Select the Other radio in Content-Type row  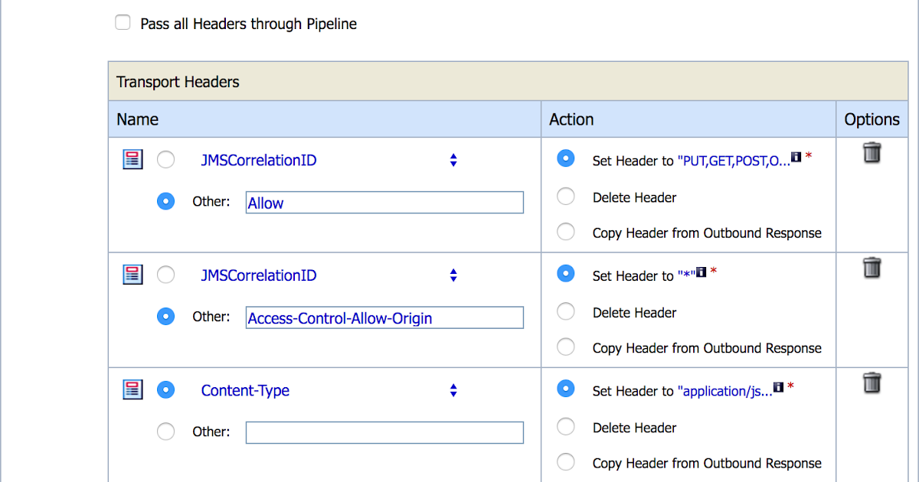(x=165, y=431)
